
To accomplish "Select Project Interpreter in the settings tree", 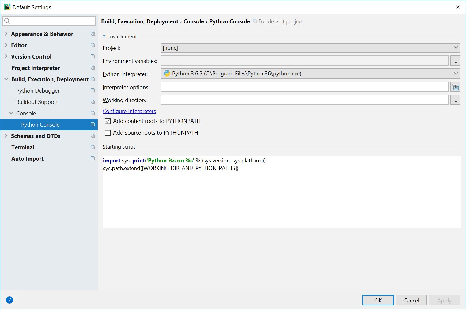I will tap(36, 68).
